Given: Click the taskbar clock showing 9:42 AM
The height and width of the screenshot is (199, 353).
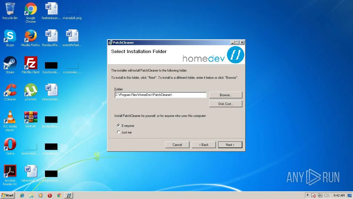Looking at the screenshot, I should pyautogui.click(x=339, y=195).
